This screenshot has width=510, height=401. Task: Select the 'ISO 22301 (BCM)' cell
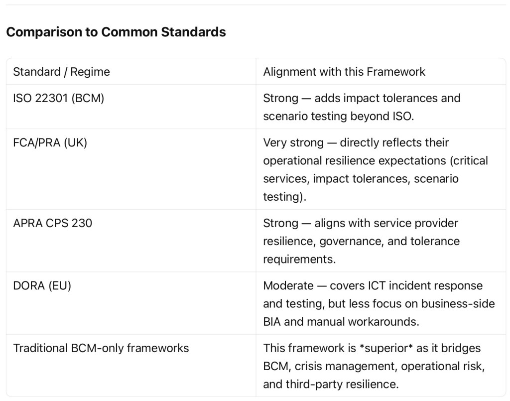(58, 98)
